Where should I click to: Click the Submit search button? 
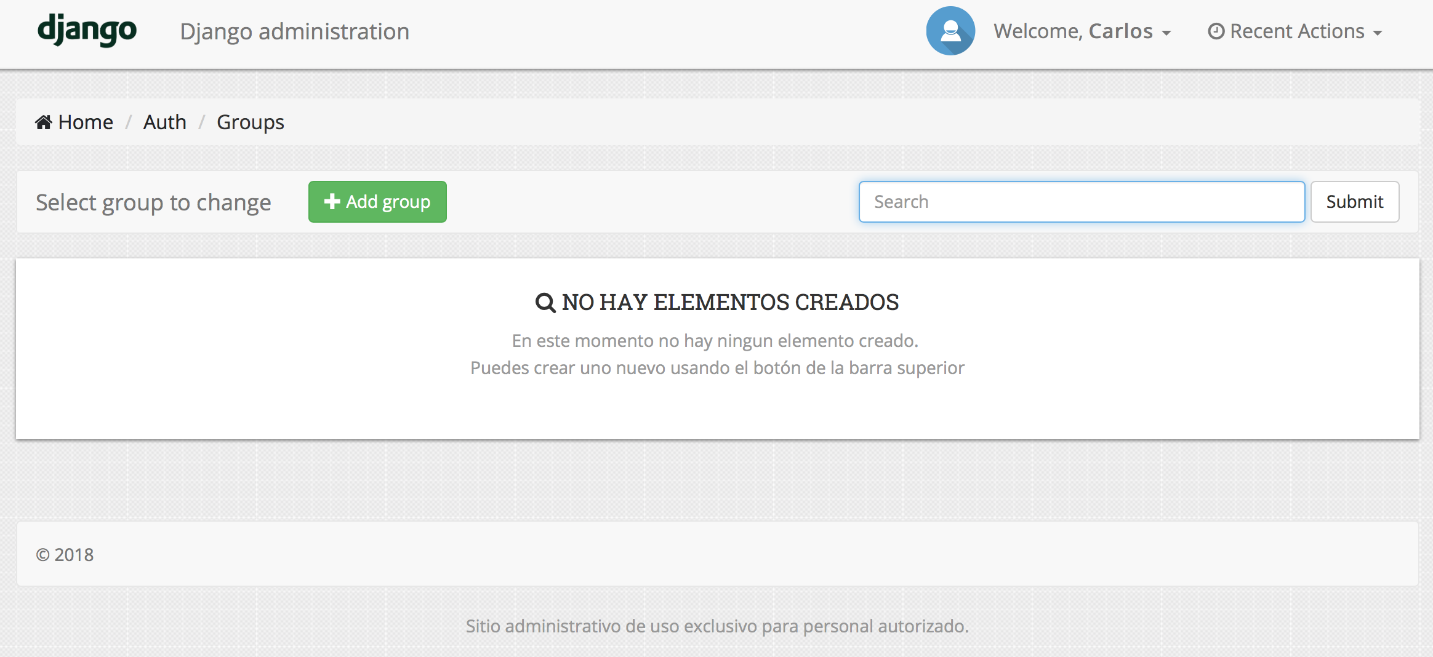[1355, 202]
